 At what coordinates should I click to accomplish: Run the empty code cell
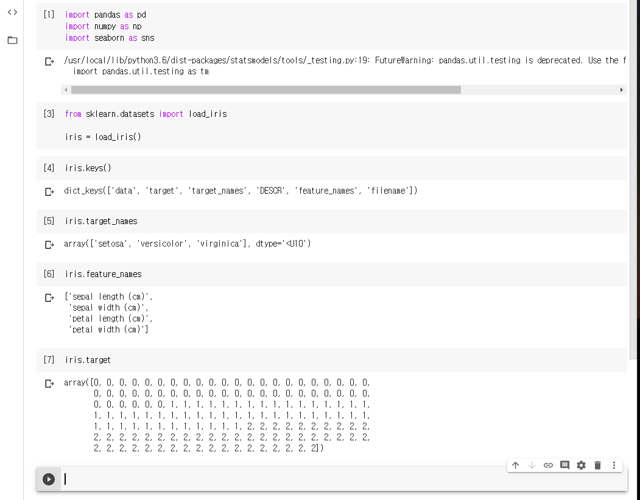pos(49,479)
